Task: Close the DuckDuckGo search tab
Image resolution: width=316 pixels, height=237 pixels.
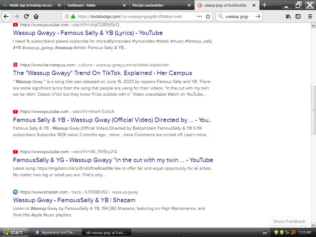Action: click(x=254, y=6)
